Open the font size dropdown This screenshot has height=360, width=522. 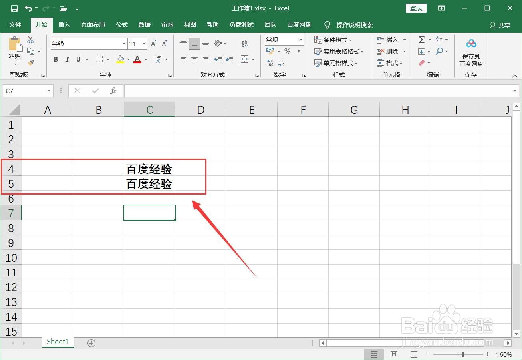click(x=144, y=44)
